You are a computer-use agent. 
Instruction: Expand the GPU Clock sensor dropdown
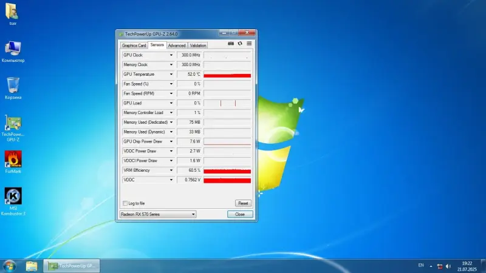click(x=171, y=55)
